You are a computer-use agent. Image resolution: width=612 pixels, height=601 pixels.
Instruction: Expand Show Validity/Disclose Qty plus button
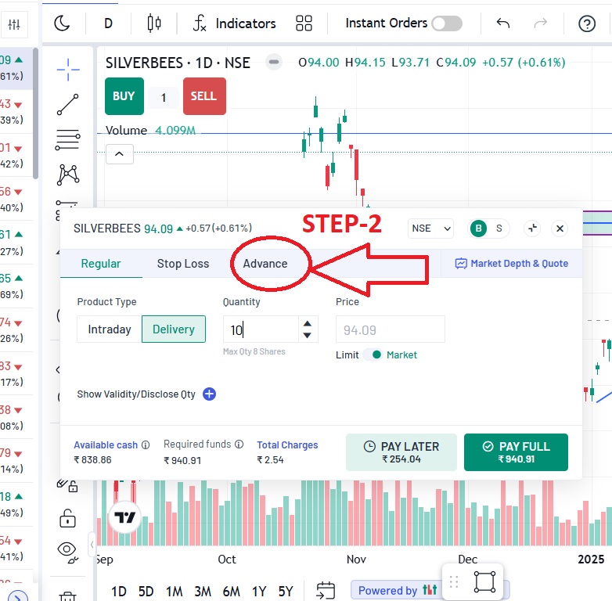pyautogui.click(x=209, y=394)
